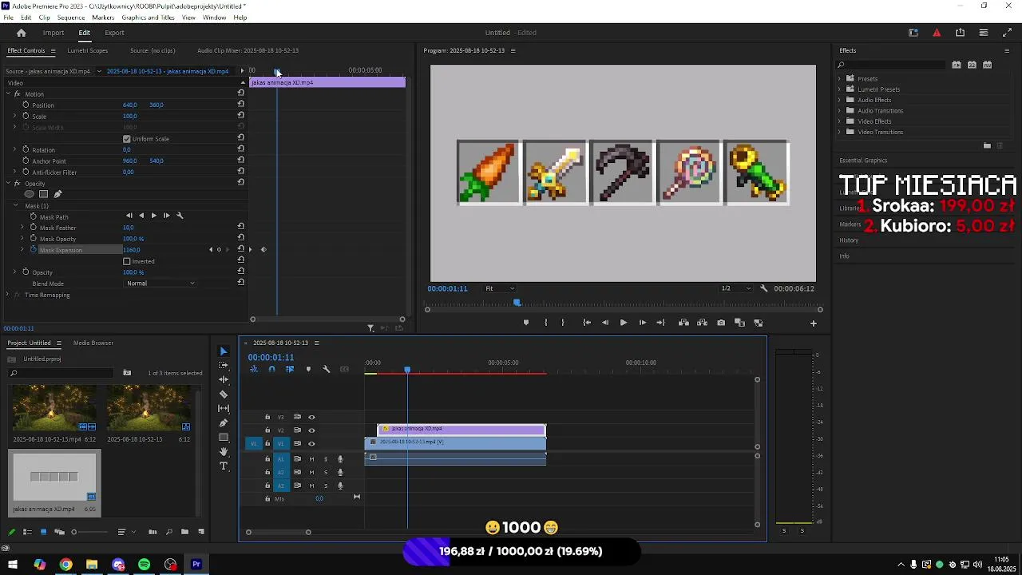Toggle lock on track V3
Screen dimensions: 1022x575
pos(267,417)
